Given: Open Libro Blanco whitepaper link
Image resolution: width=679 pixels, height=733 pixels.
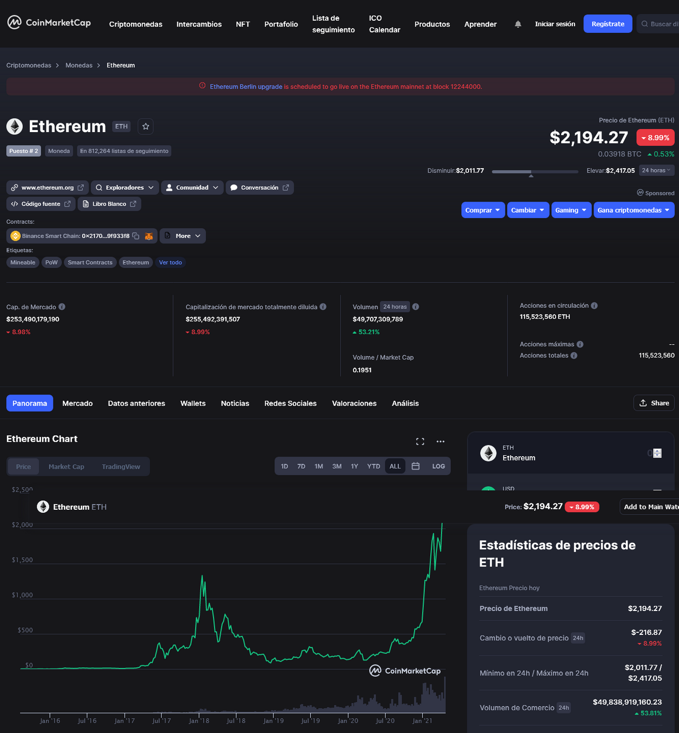Looking at the screenshot, I should point(109,204).
